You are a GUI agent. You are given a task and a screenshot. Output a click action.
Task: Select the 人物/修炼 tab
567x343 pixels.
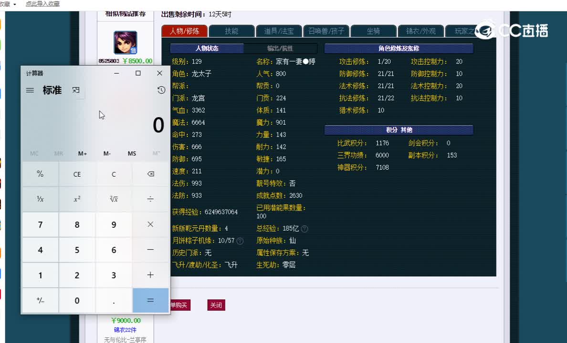(x=184, y=31)
